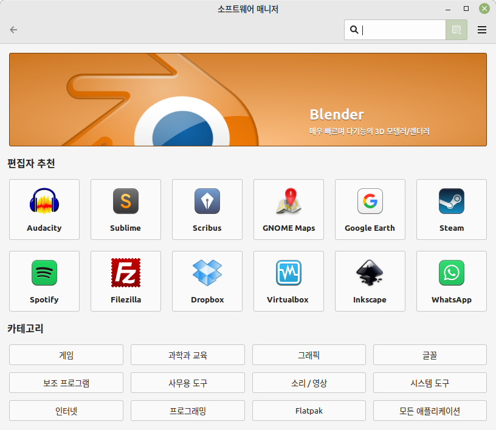The height and width of the screenshot is (430, 496).
Task: Open the 사무용 도구 category
Action: click(188, 383)
